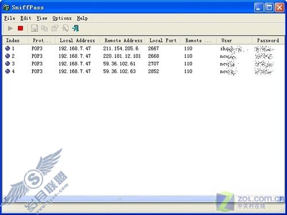The height and width of the screenshot is (215, 287).
Task: Open Properties toolbar icon
Action: [x=55, y=29]
